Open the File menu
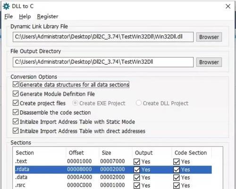The height and width of the screenshot is (189, 236). tap(8, 17)
